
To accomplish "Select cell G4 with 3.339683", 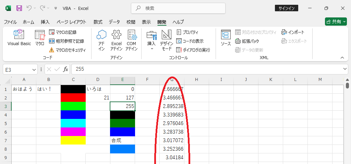I will [x=172, y=115].
